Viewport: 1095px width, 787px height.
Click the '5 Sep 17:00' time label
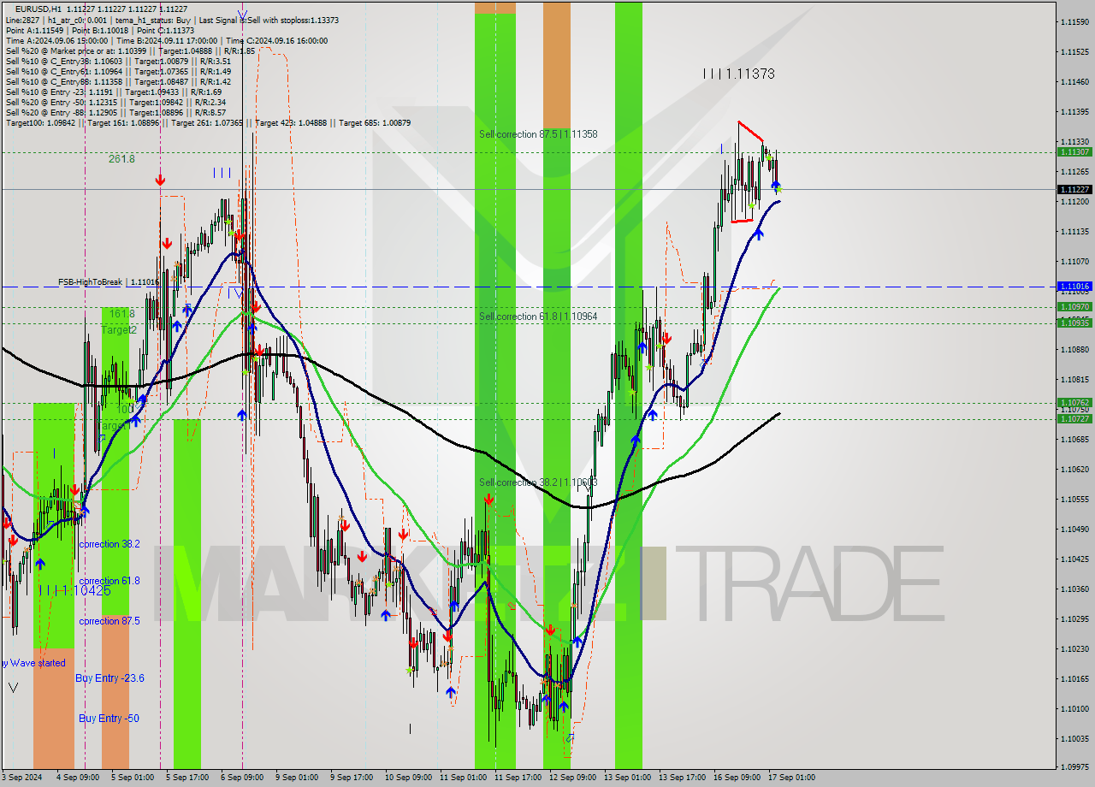click(187, 778)
